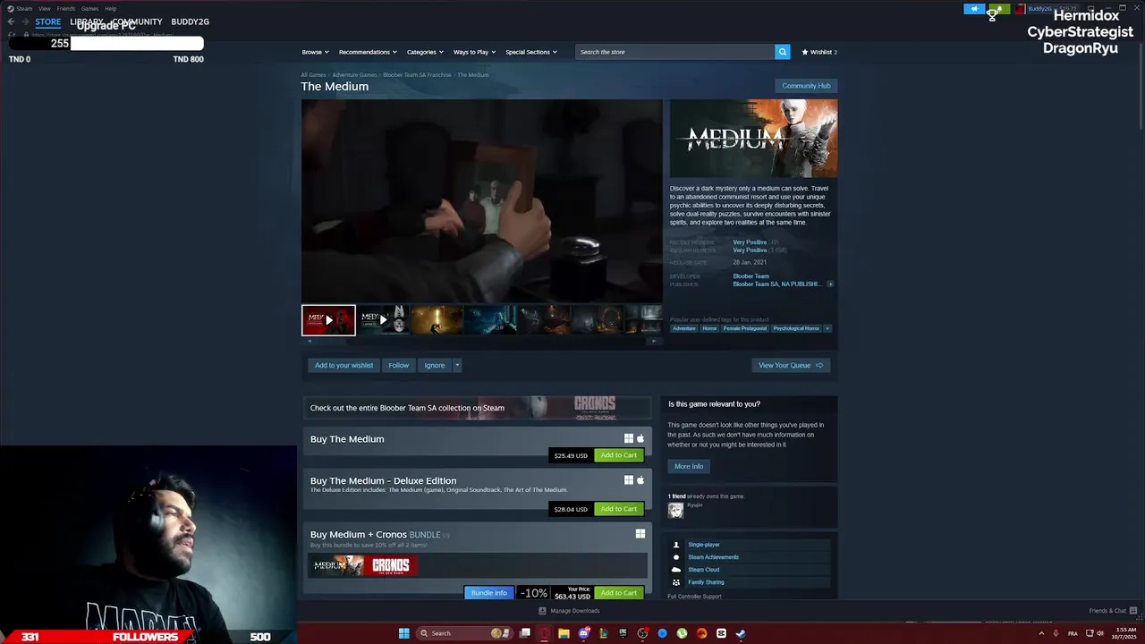Show hidden system tray icons
1145x644 pixels.
pos(1041,633)
